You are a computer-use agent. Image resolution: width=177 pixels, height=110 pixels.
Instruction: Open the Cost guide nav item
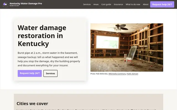click(x=106, y=4)
